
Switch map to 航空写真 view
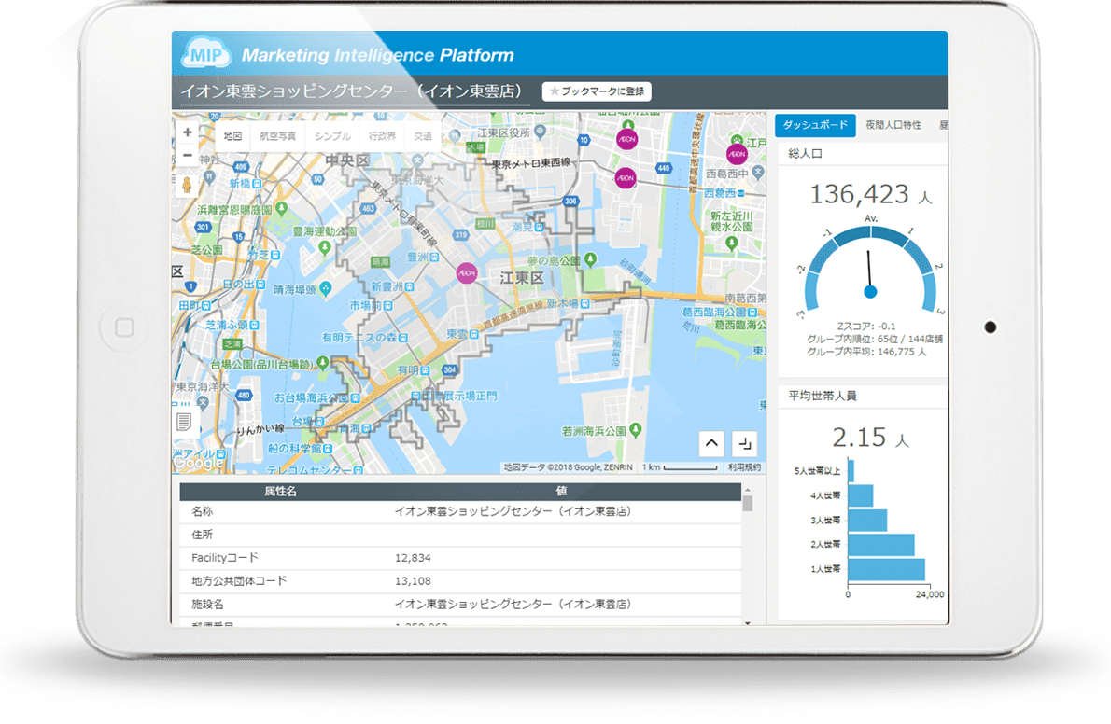tap(278, 136)
